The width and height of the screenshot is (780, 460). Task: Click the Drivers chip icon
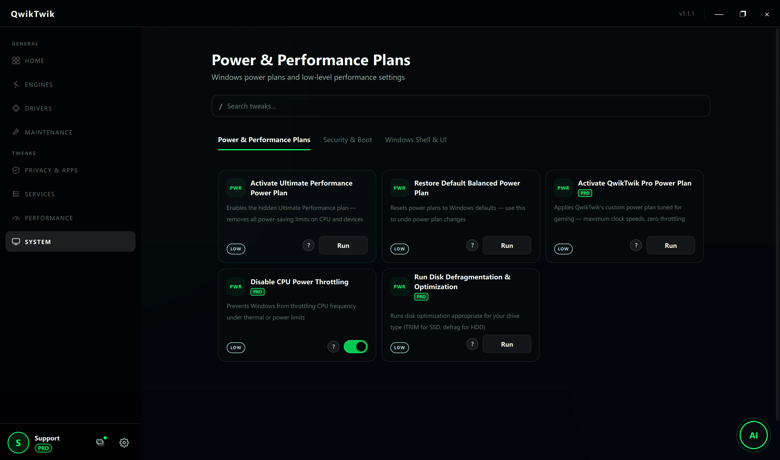16,108
